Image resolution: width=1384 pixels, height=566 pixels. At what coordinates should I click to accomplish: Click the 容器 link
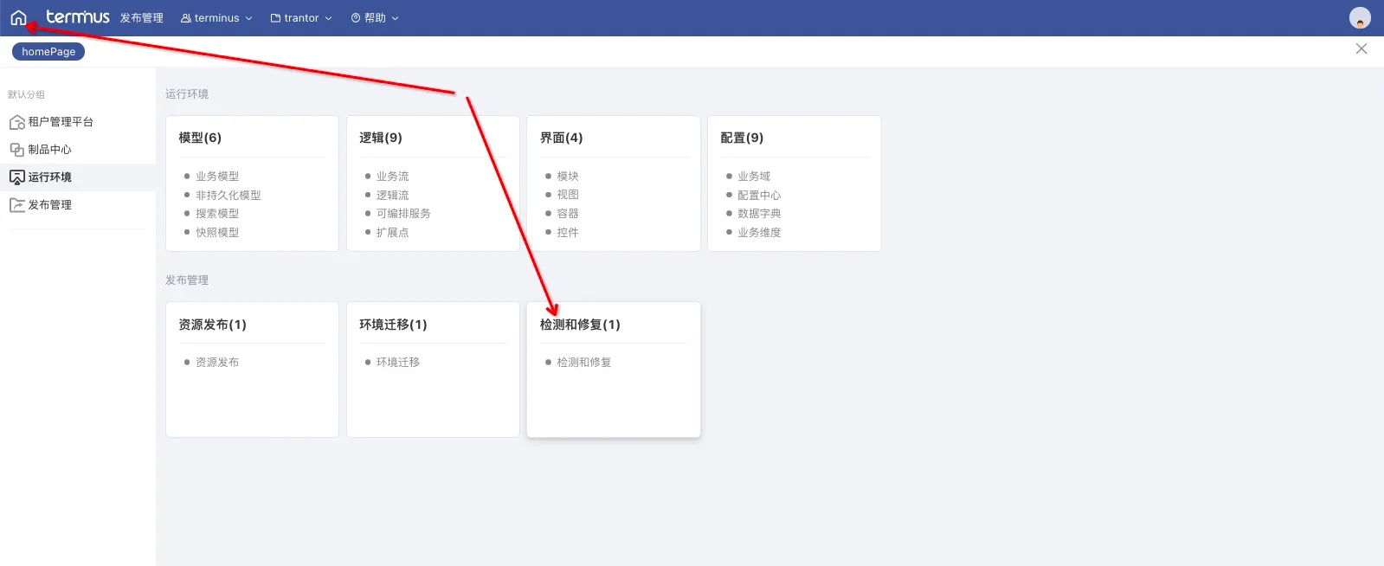568,214
